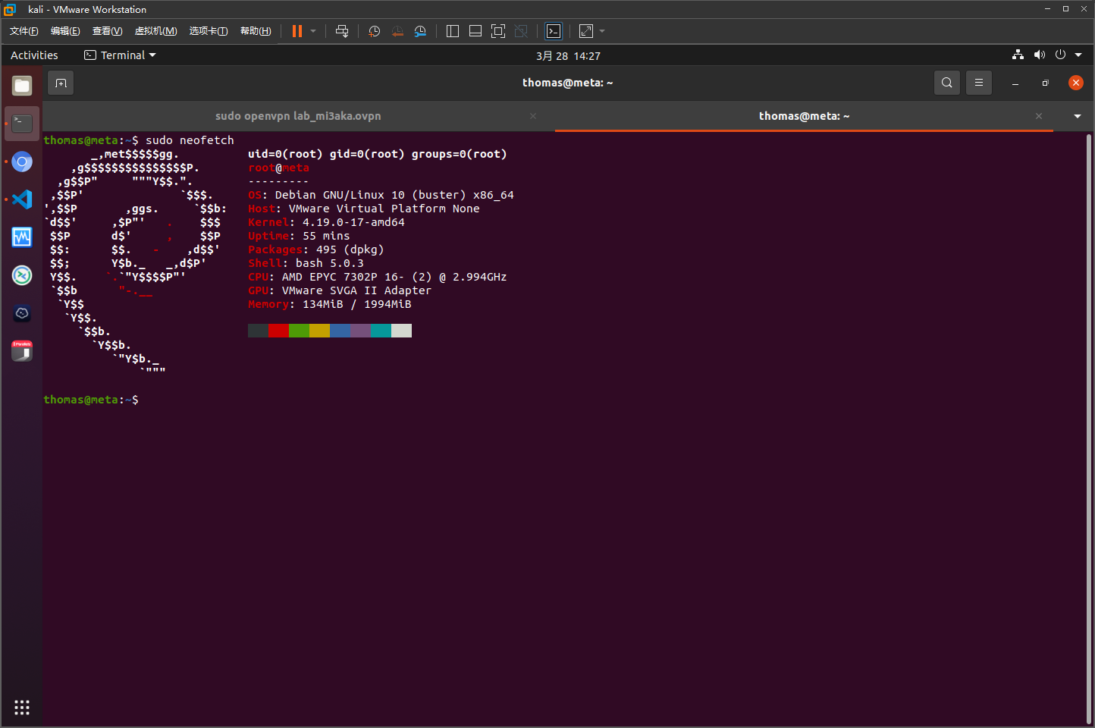
Task: Open the 虚拟机(M) menu
Action: pos(155,31)
